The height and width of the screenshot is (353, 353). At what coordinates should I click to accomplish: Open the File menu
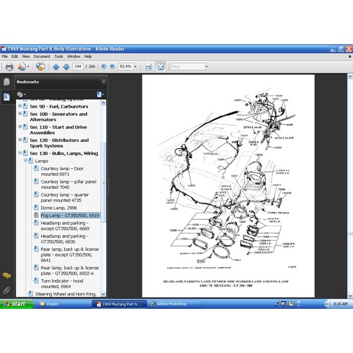tap(5, 56)
